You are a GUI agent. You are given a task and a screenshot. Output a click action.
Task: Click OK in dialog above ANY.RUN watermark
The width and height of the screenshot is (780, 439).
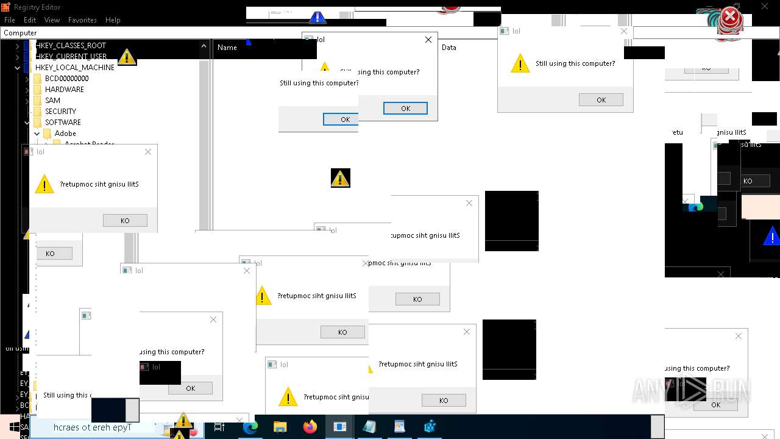click(715, 405)
